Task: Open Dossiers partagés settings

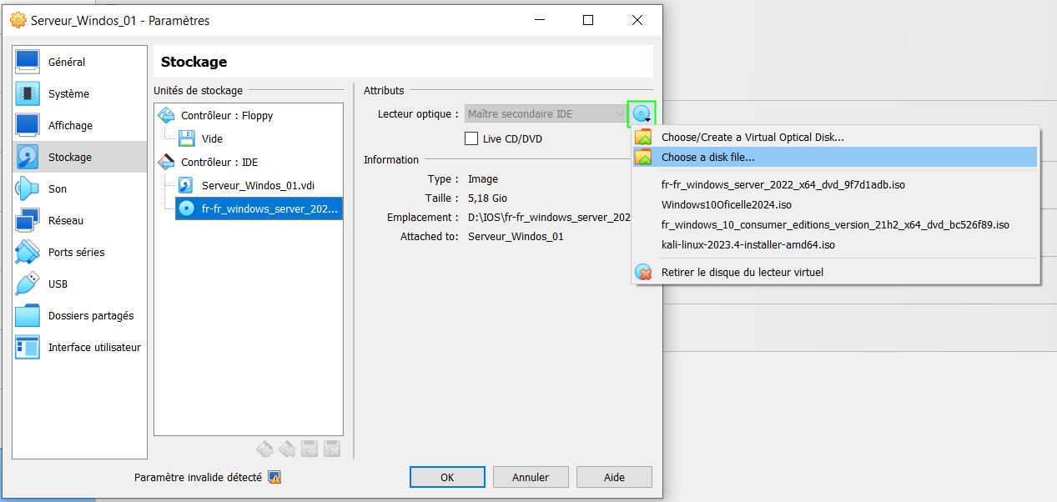Action: tap(90, 316)
